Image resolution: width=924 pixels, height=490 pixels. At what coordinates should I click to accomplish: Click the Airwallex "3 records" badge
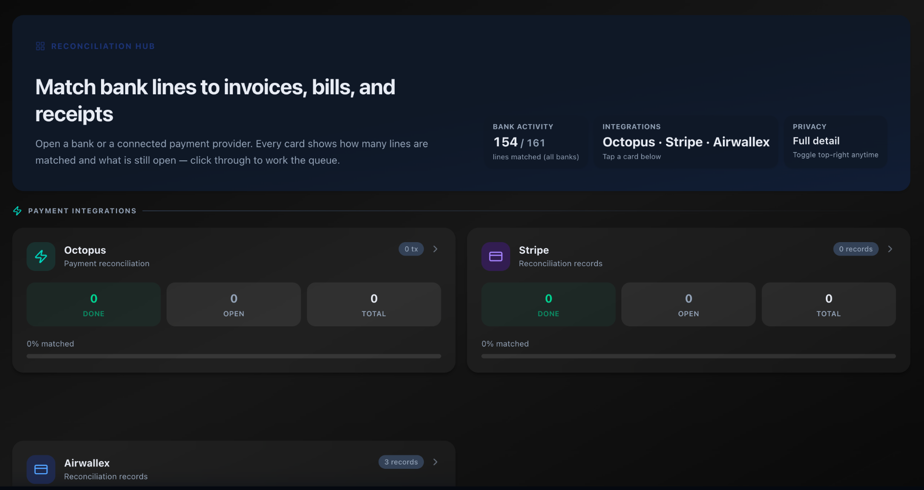[x=401, y=462]
